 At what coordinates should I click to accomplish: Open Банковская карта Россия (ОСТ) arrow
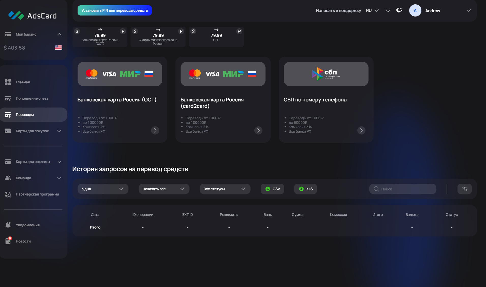coord(155,130)
